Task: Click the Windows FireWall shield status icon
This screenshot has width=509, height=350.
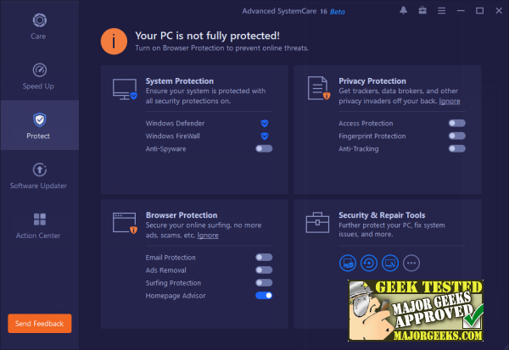Action: [x=265, y=136]
